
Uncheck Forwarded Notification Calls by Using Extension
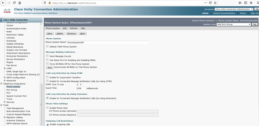[x=47, y=98]
